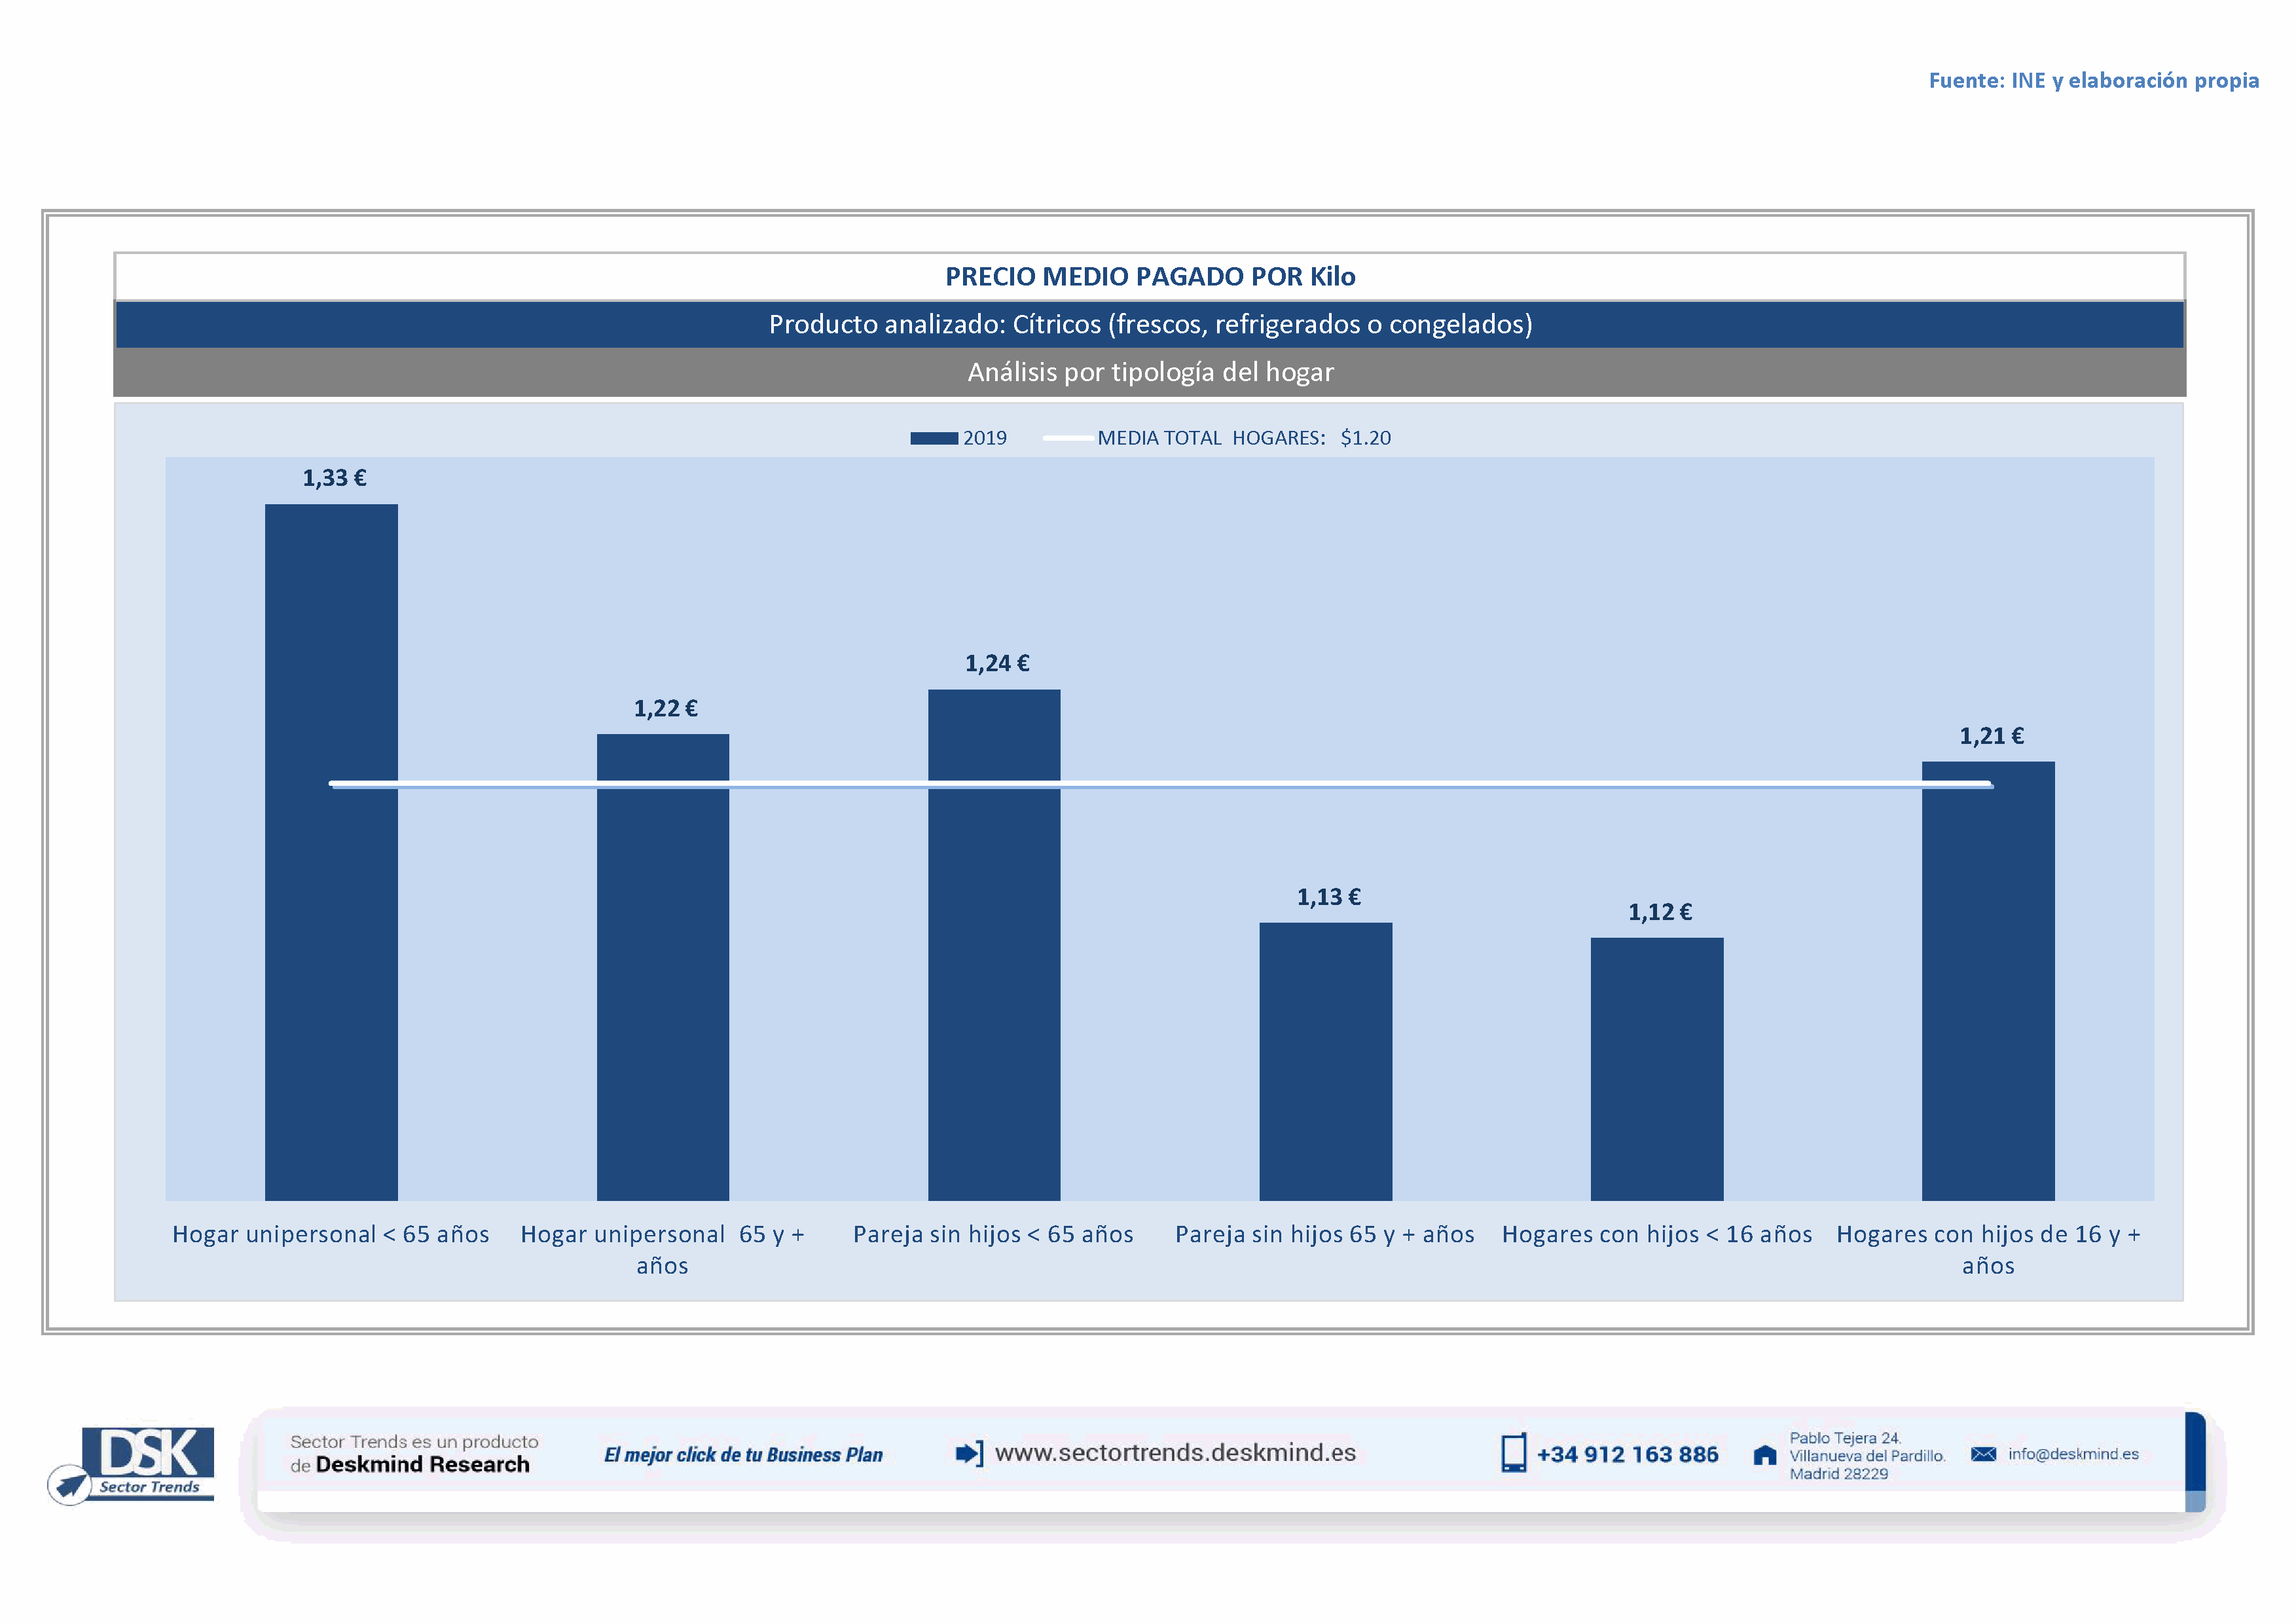This screenshot has width=2296, height=1624.
Task: Click the arrow icon beside website URL
Action: [x=968, y=1453]
